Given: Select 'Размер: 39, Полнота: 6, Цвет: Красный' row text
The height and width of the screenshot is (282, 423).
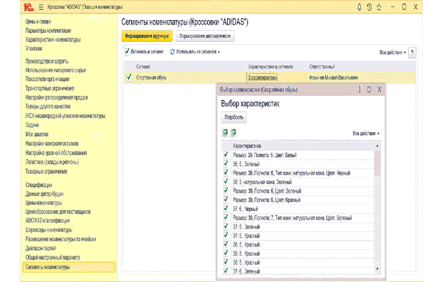Looking at the screenshot, I should pyautogui.click(x=267, y=200).
